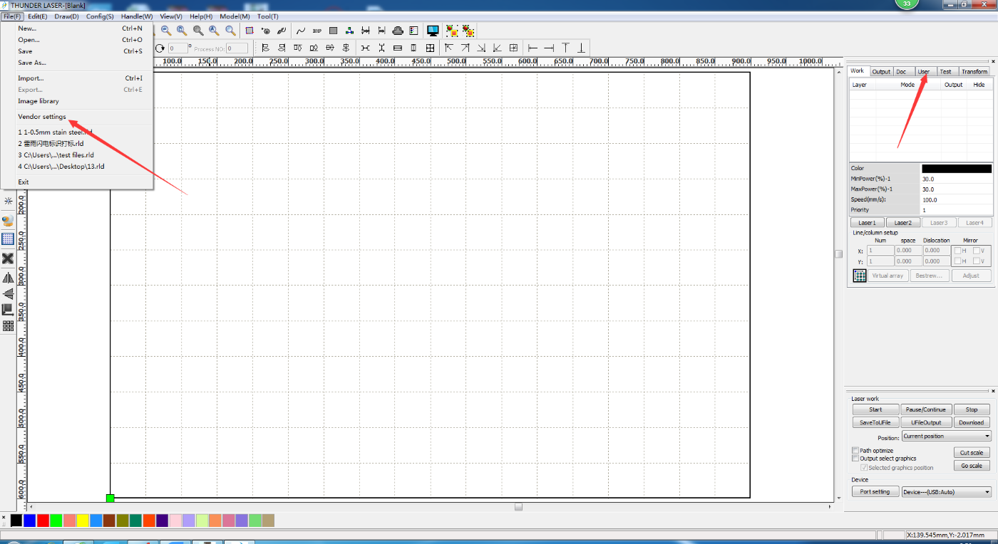Click the Cut scale button
998x544 pixels.
pyautogui.click(x=972, y=453)
